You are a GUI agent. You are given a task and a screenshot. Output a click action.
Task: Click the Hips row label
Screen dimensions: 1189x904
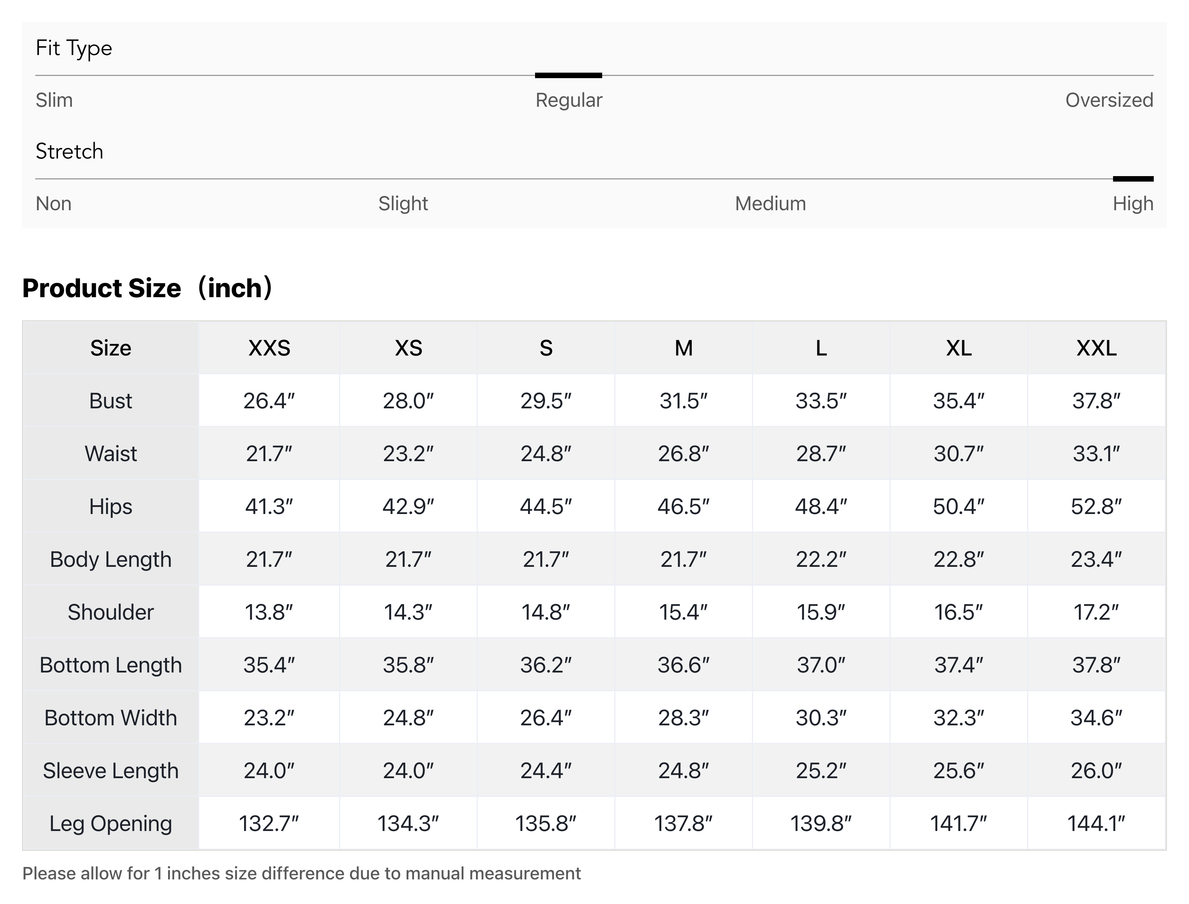(110, 506)
